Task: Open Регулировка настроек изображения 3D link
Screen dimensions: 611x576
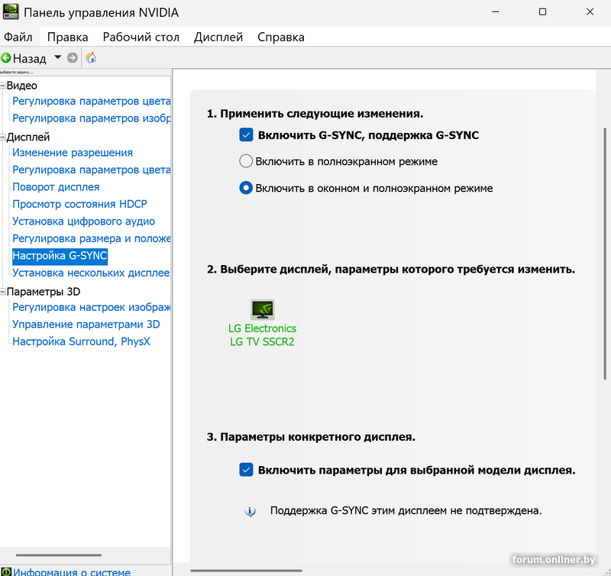Action: 92,307
